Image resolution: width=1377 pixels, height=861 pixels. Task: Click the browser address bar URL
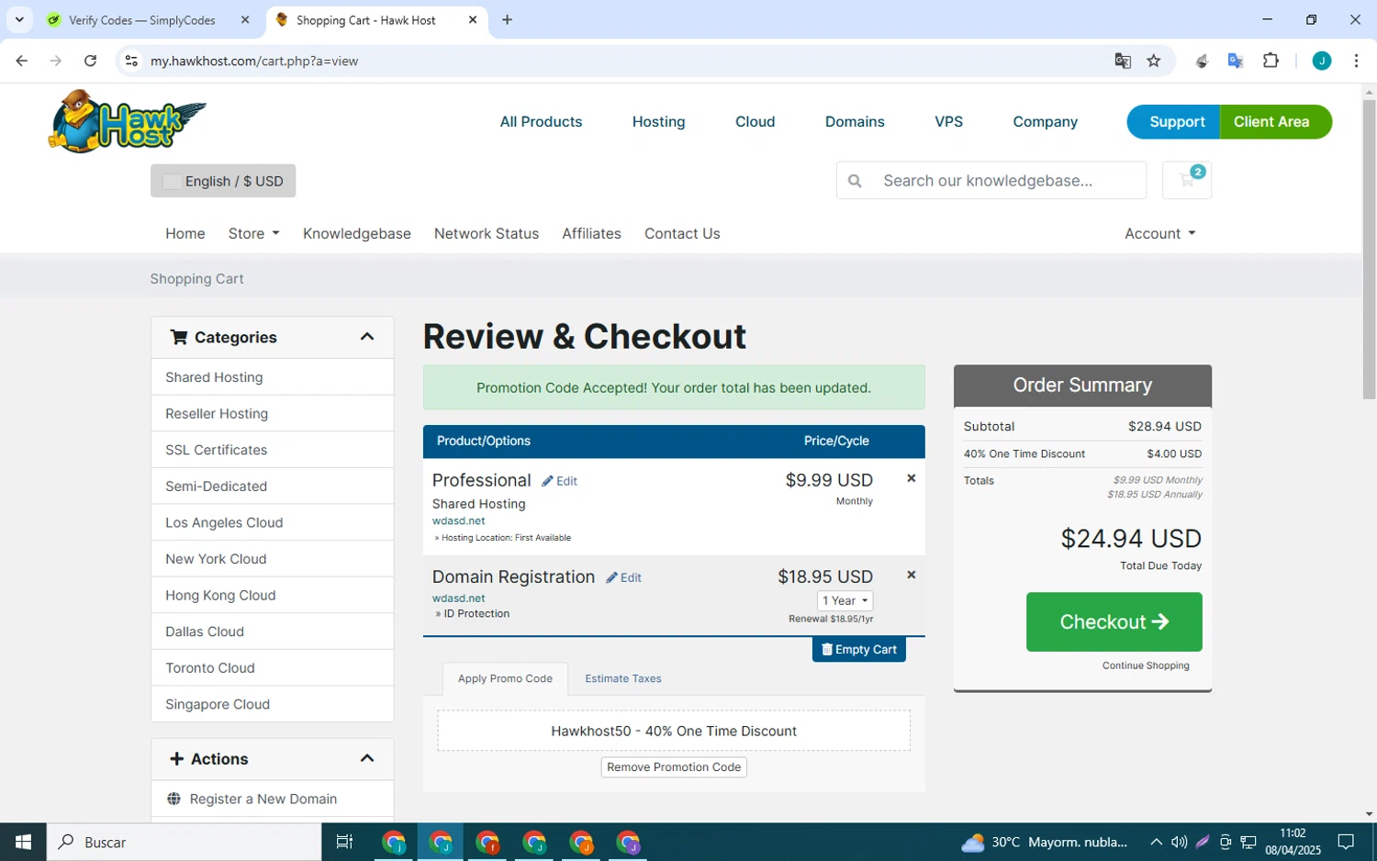tap(254, 61)
